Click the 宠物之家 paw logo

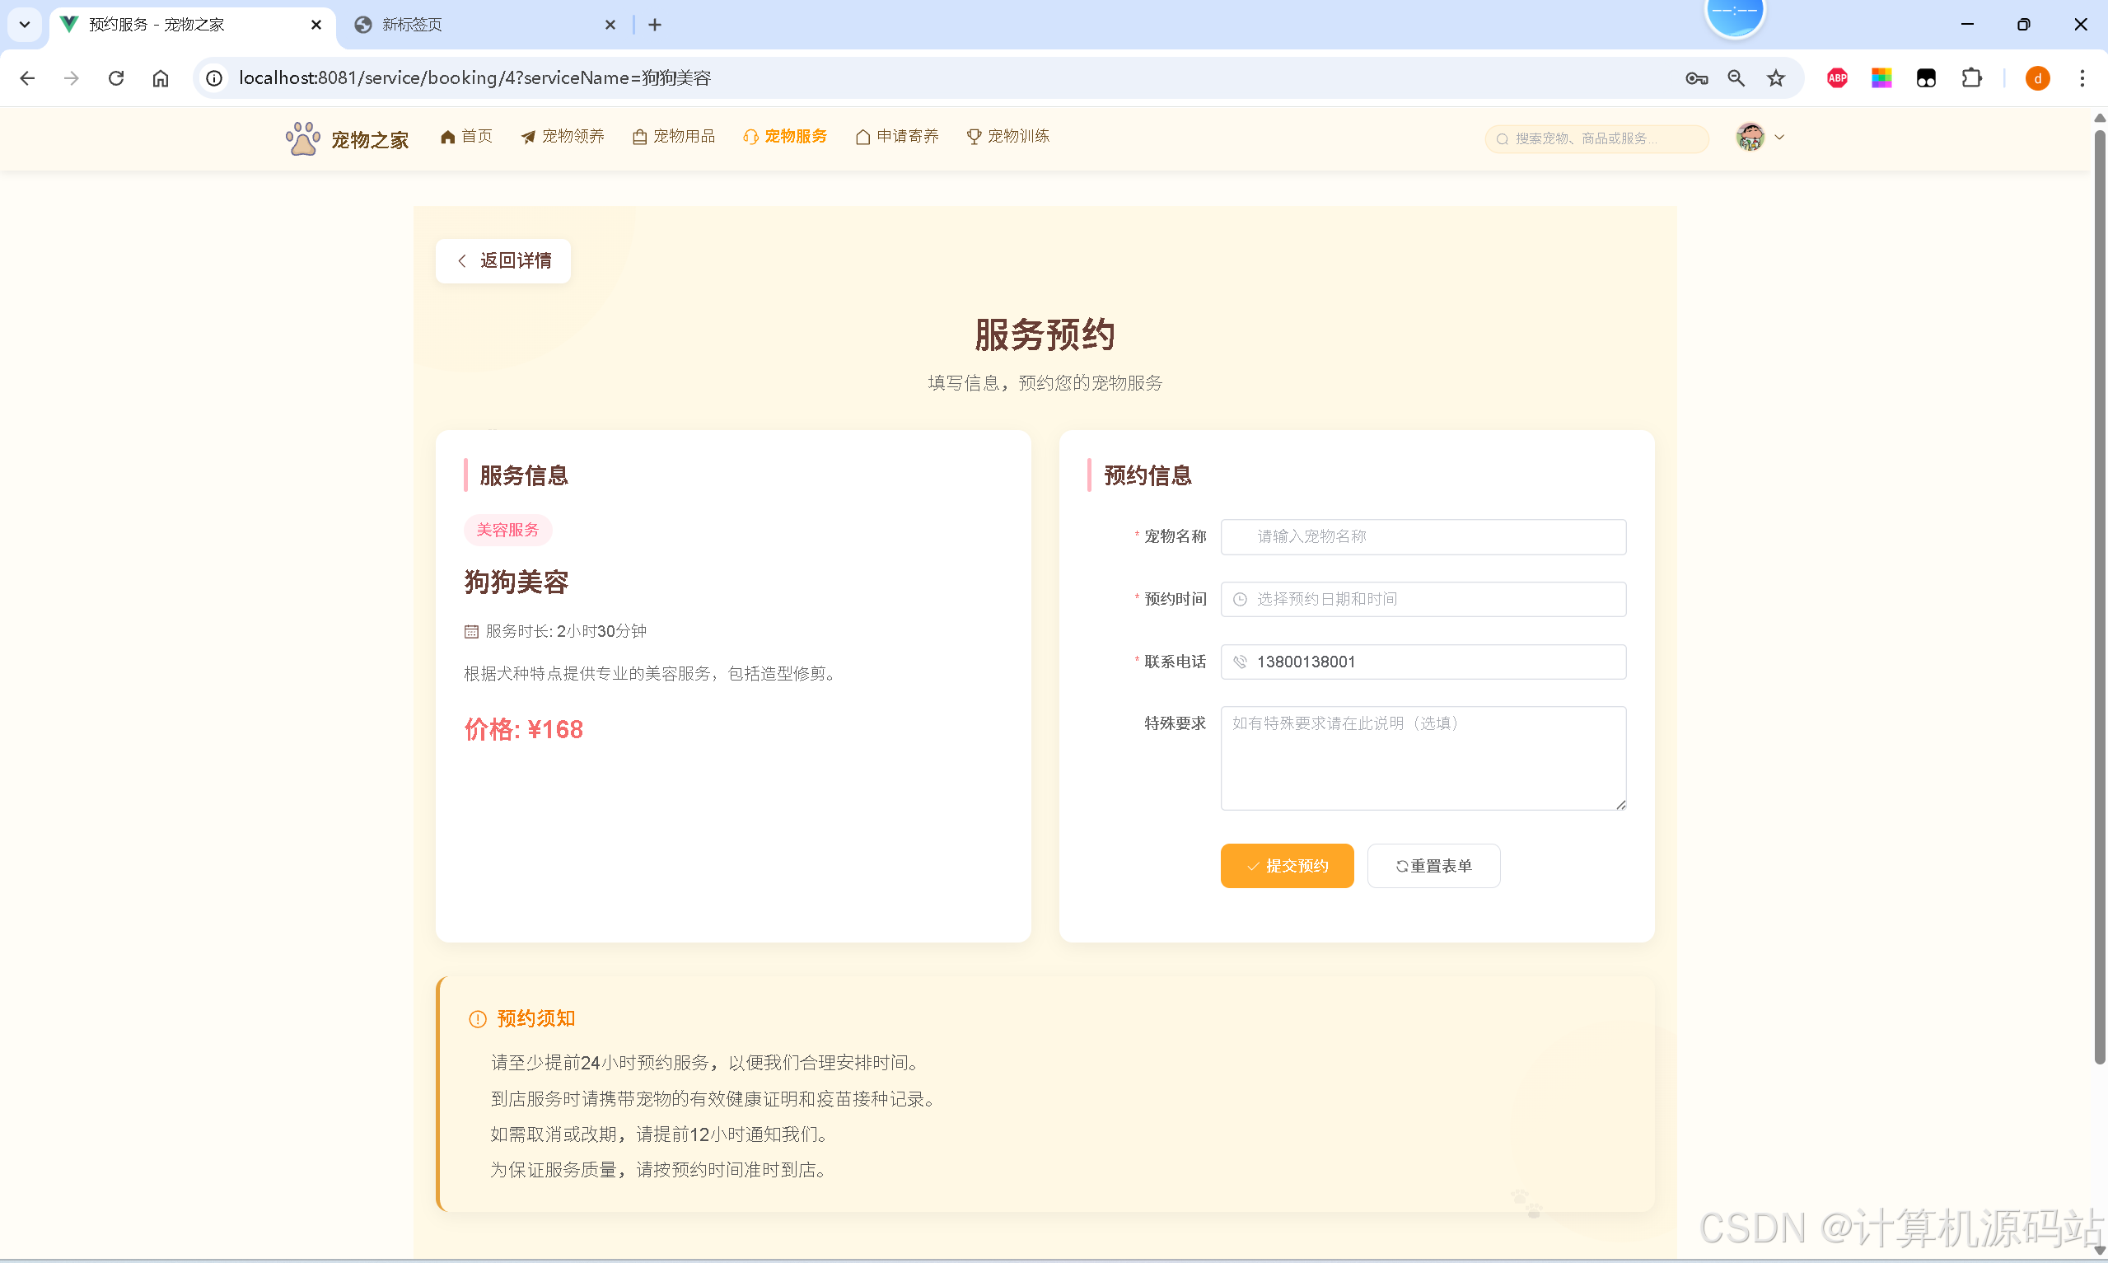point(302,138)
